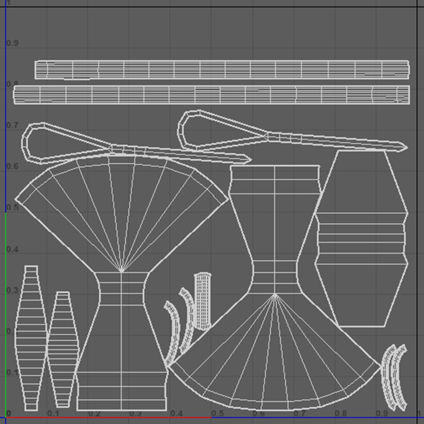Click the 0.8 label on horizontal axis
Image resolution: width=424 pixels, height=424 pixels.
coord(341,413)
